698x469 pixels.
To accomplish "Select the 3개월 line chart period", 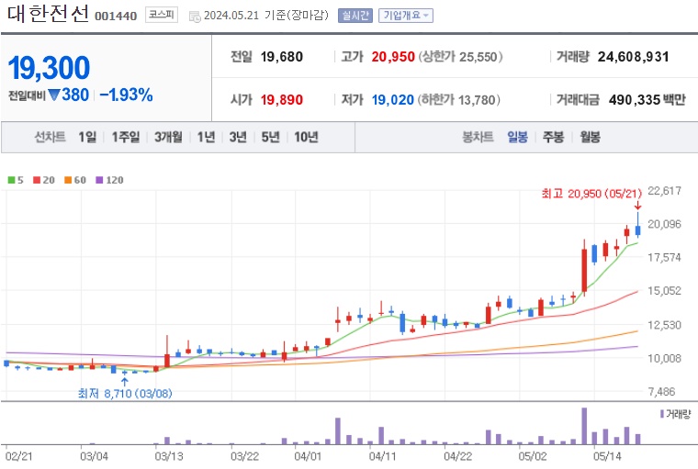I will [x=168, y=137].
